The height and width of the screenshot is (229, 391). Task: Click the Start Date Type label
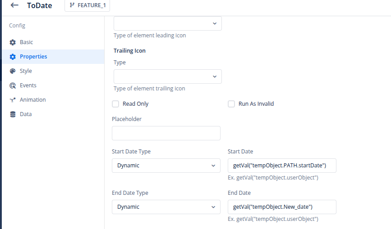point(131,152)
